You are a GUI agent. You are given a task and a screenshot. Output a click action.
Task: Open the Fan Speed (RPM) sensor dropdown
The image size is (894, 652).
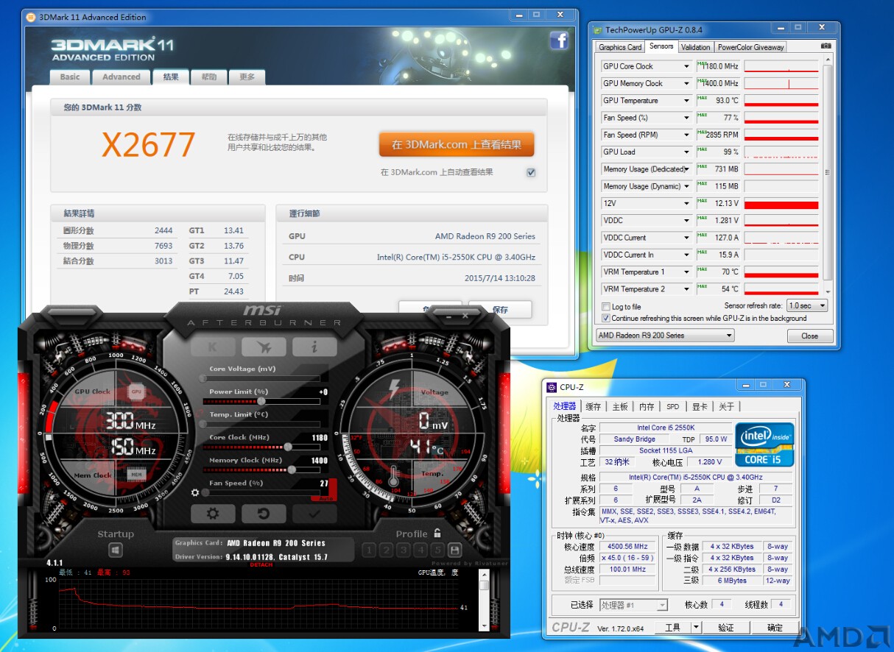click(686, 135)
